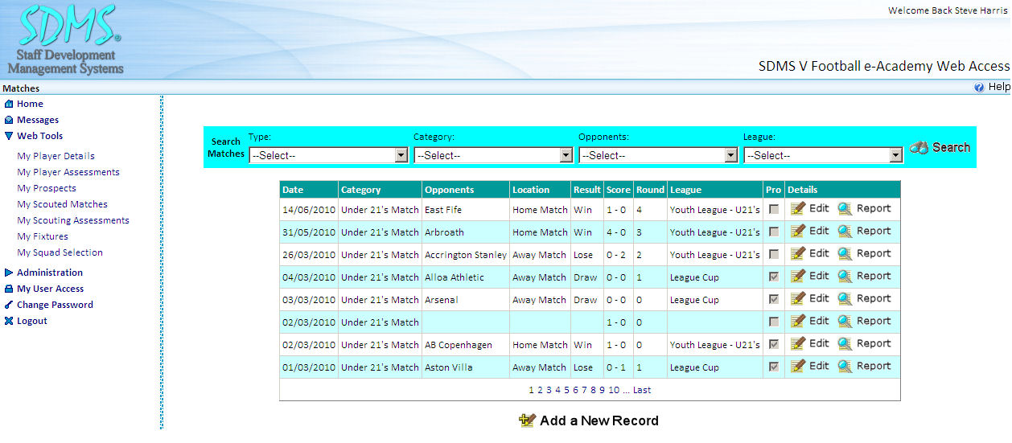Toggle Pro checkbox for AB Copenhagen row
This screenshot has height=443, width=1012.
[773, 344]
